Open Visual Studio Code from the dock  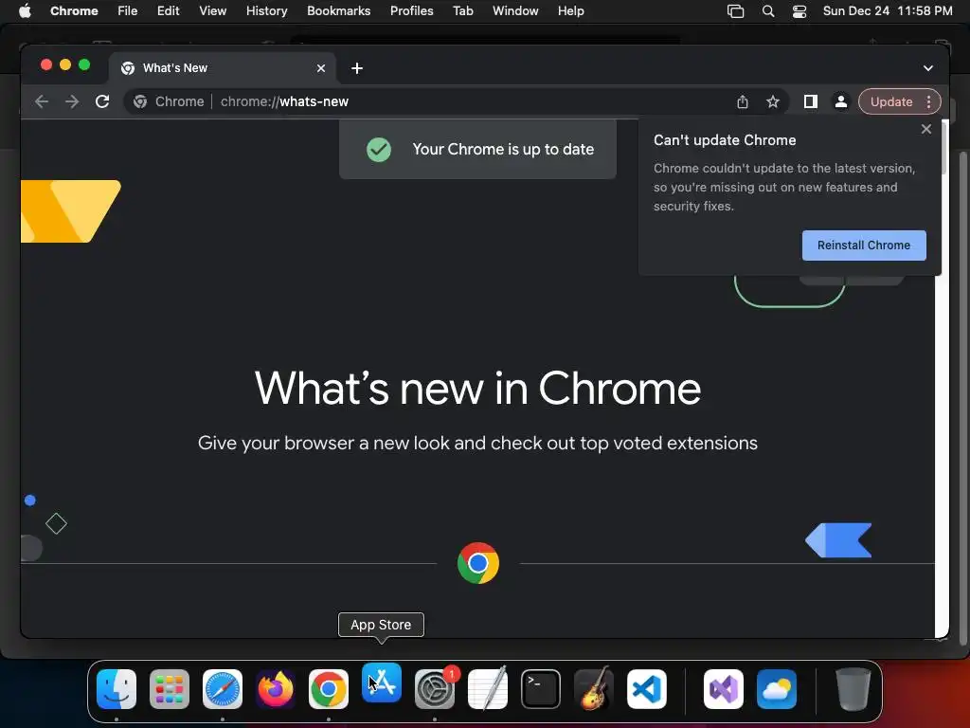(646, 689)
